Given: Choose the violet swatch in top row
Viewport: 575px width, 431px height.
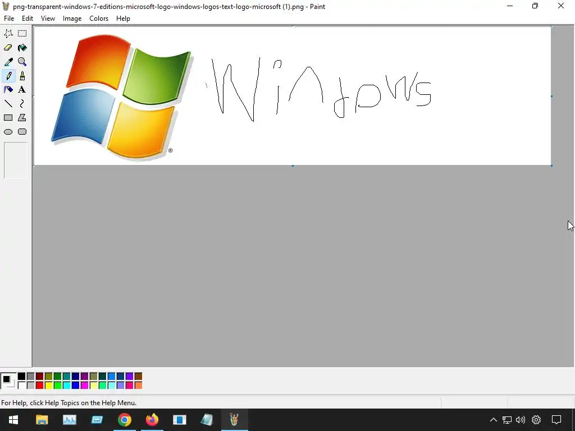Looking at the screenshot, I should point(130,377).
